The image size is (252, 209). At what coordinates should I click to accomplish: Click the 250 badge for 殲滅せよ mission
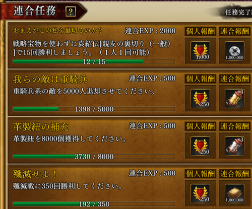click(200, 193)
